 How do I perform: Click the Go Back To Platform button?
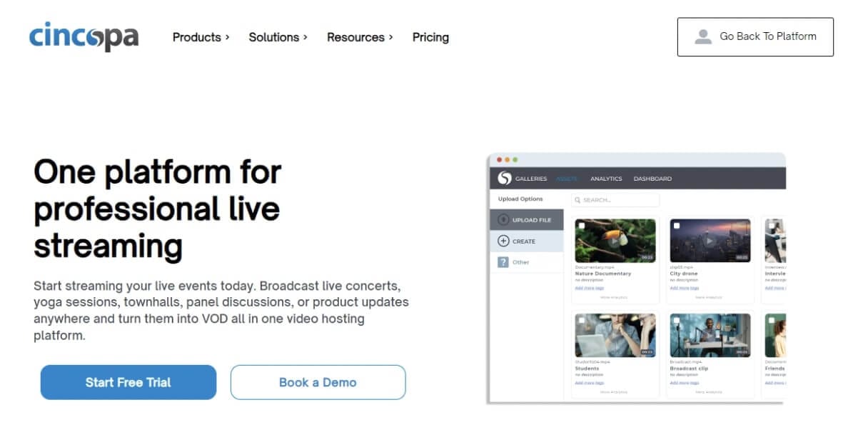[755, 36]
